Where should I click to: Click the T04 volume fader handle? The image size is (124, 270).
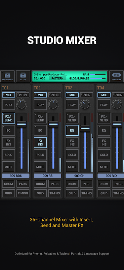point(117,124)
